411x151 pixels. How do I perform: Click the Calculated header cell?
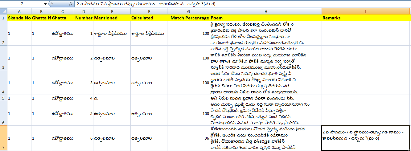(x=149, y=18)
